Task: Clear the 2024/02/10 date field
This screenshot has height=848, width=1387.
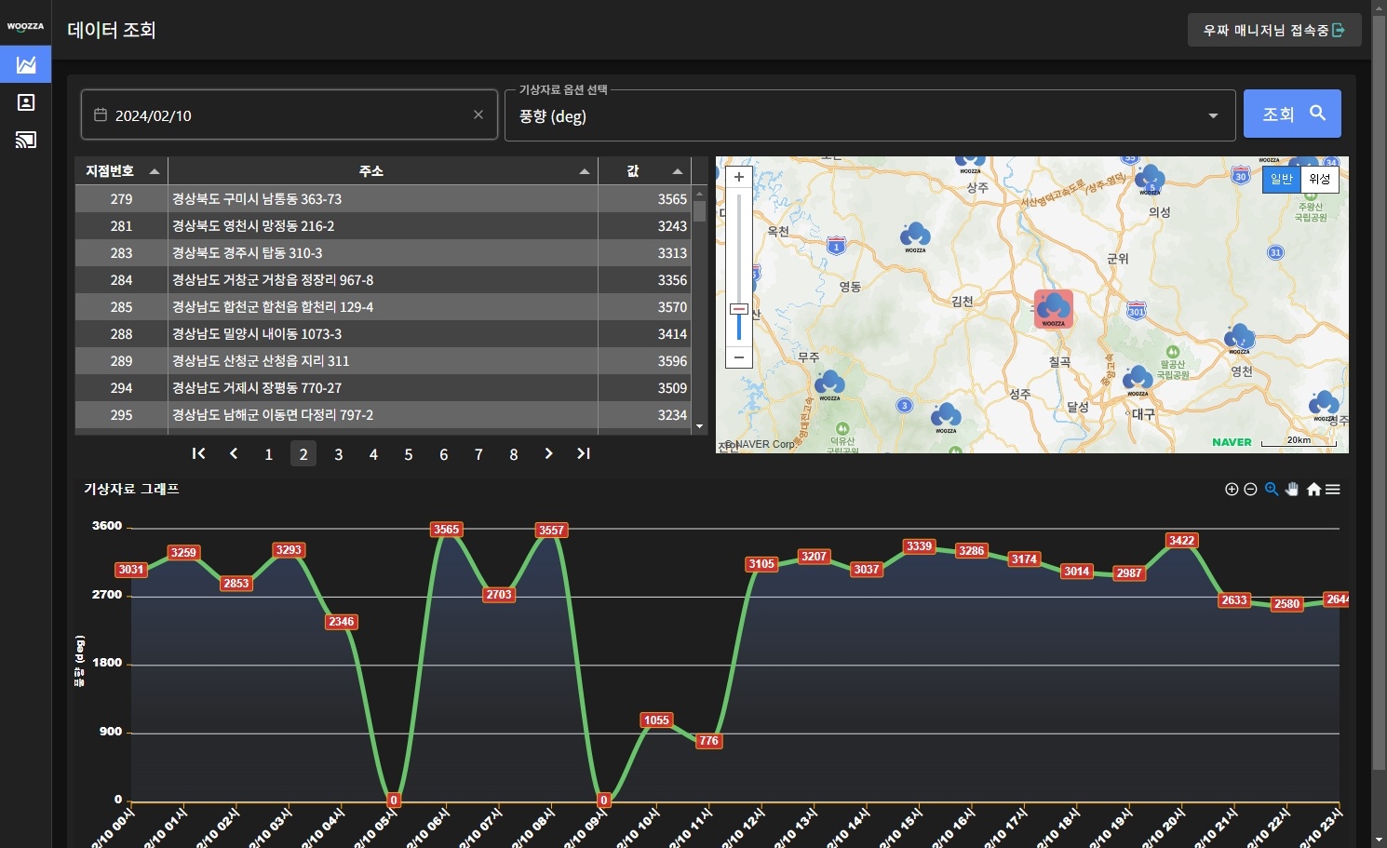Action: pos(478,114)
